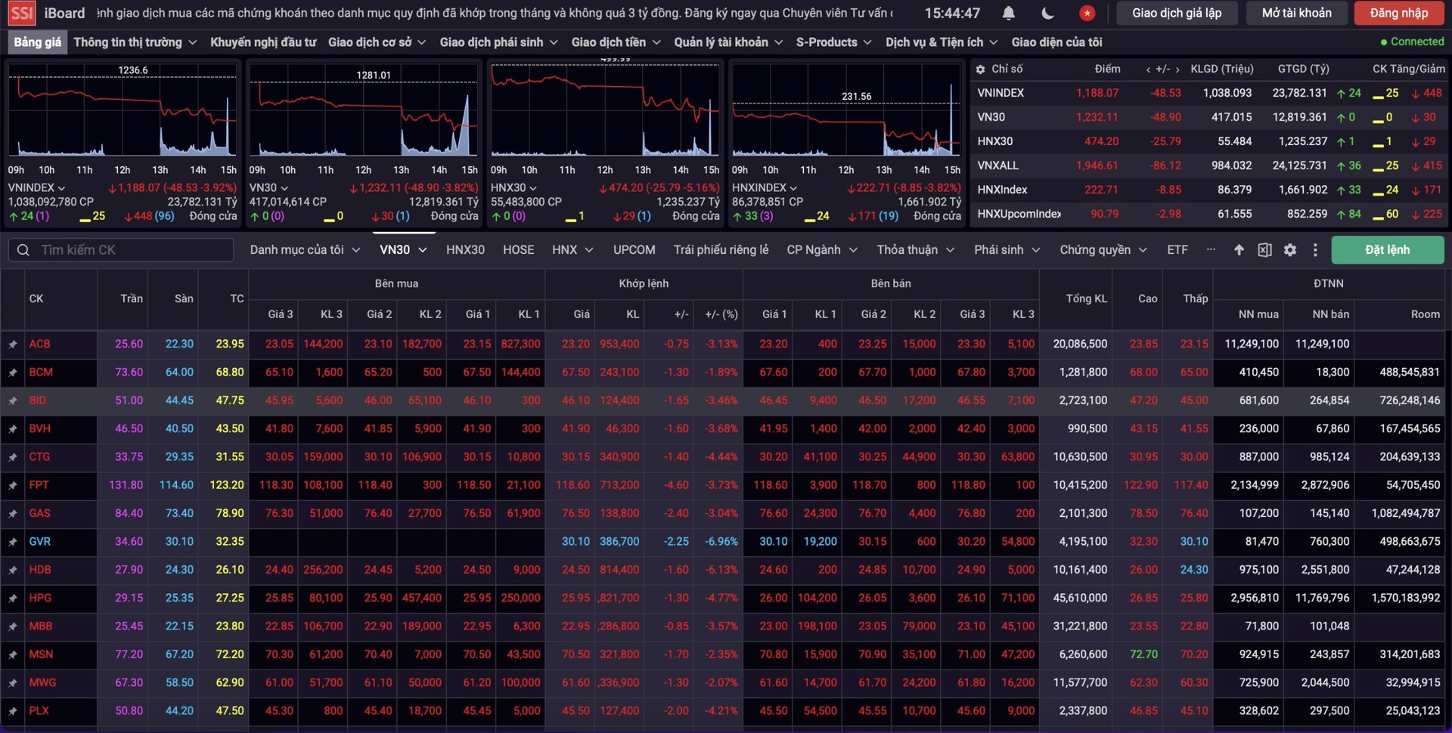Expand Giao dịch cơ sở menu
Screen dimensions: 1452x733
[x=377, y=42]
